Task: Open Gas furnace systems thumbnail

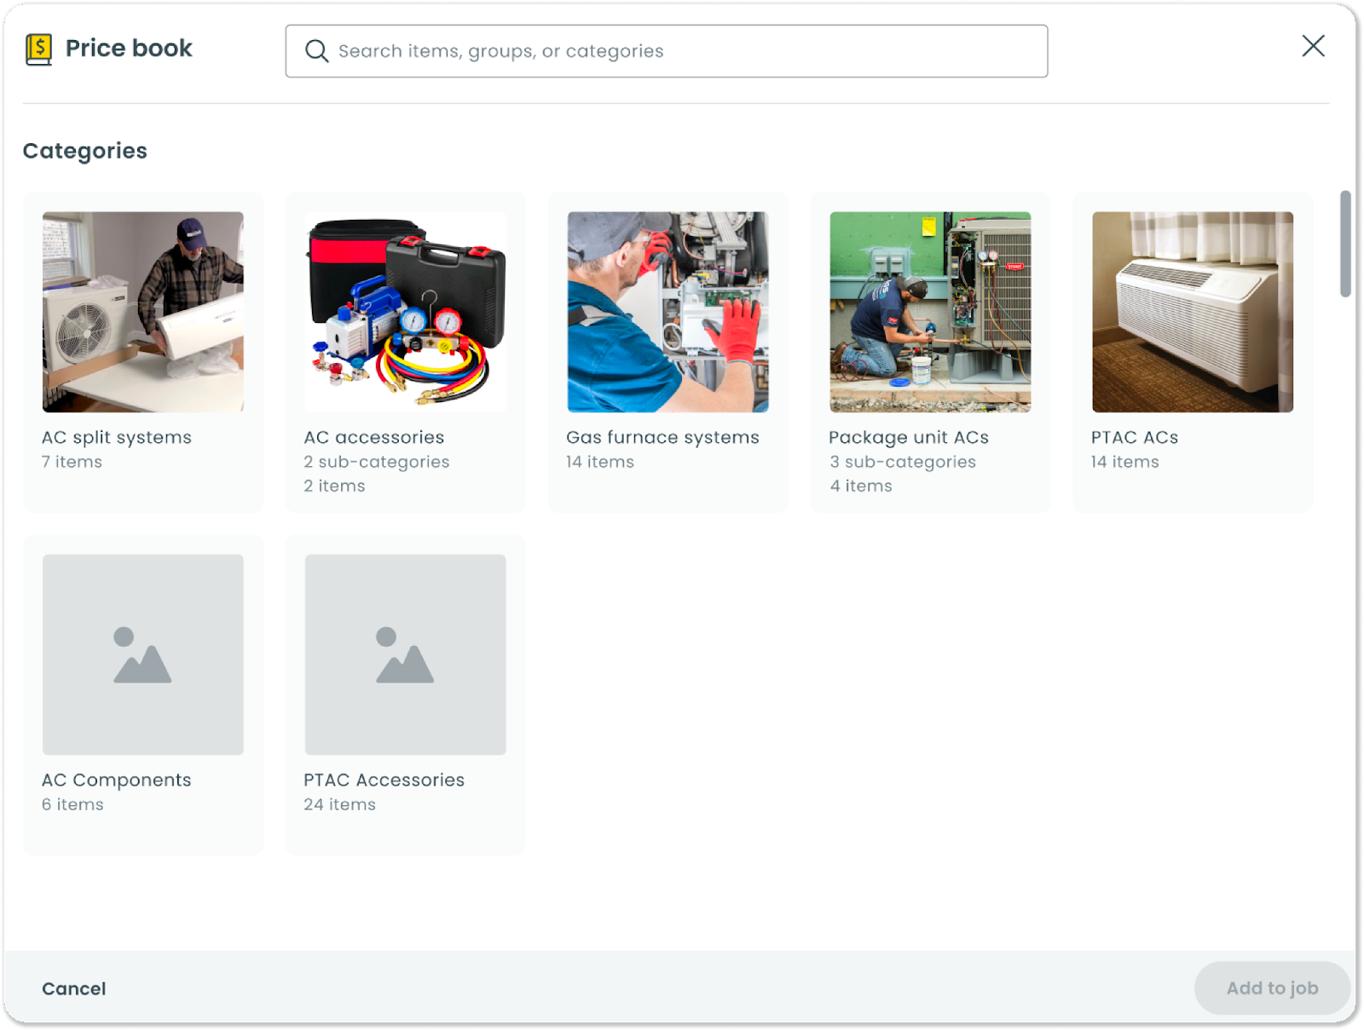Action: tap(668, 312)
